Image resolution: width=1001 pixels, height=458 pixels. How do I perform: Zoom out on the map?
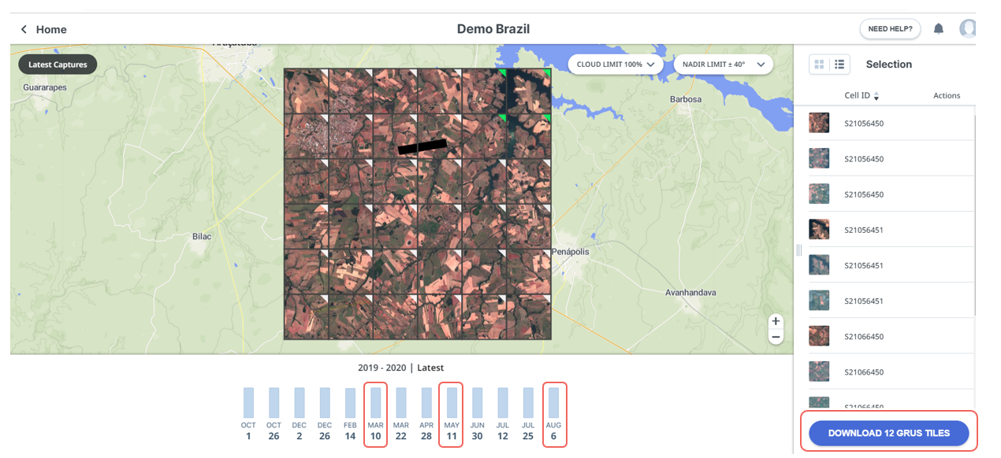point(776,337)
